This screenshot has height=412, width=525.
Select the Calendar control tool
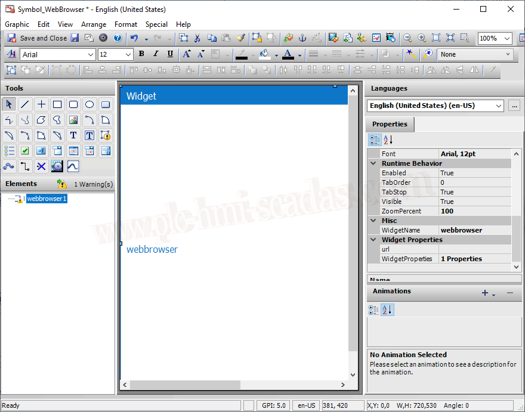73,151
